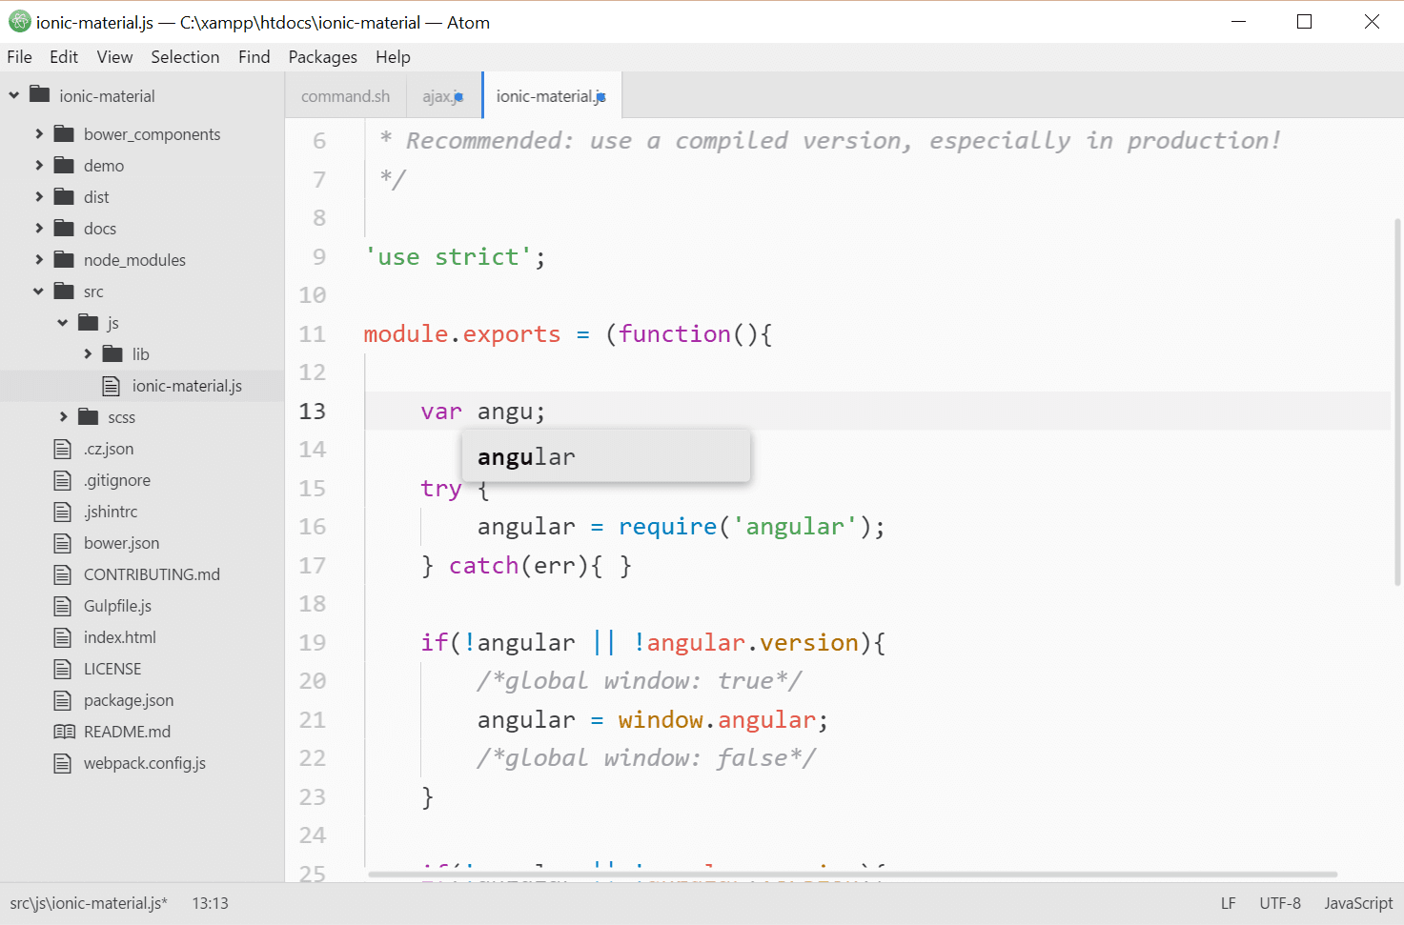
Task: Click the modified dot on ajax.js tab
Action: tap(458, 97)
